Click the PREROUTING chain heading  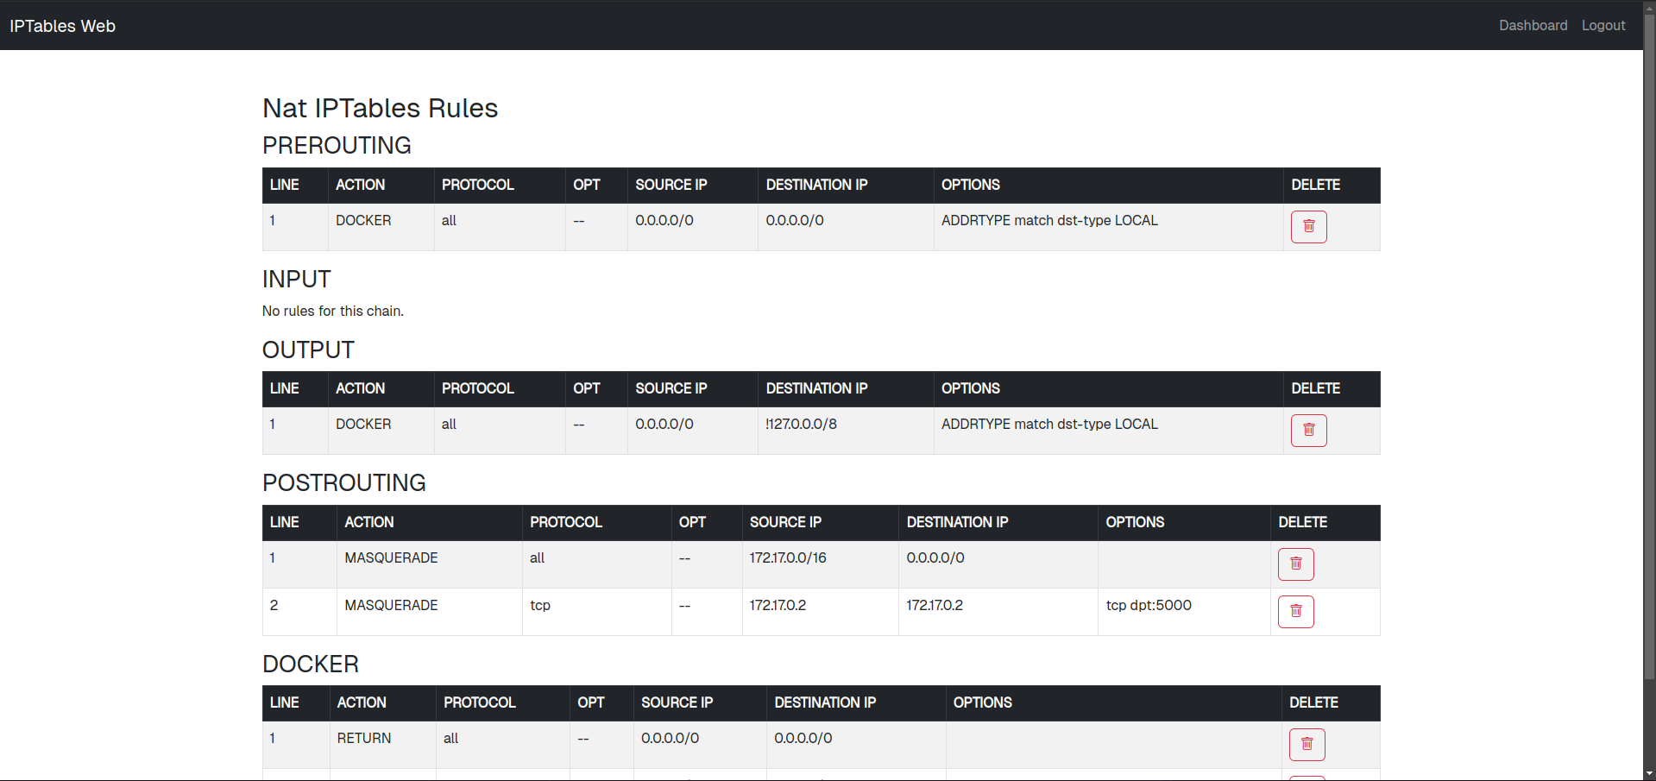pyautogui.click(x=337, y=145)
